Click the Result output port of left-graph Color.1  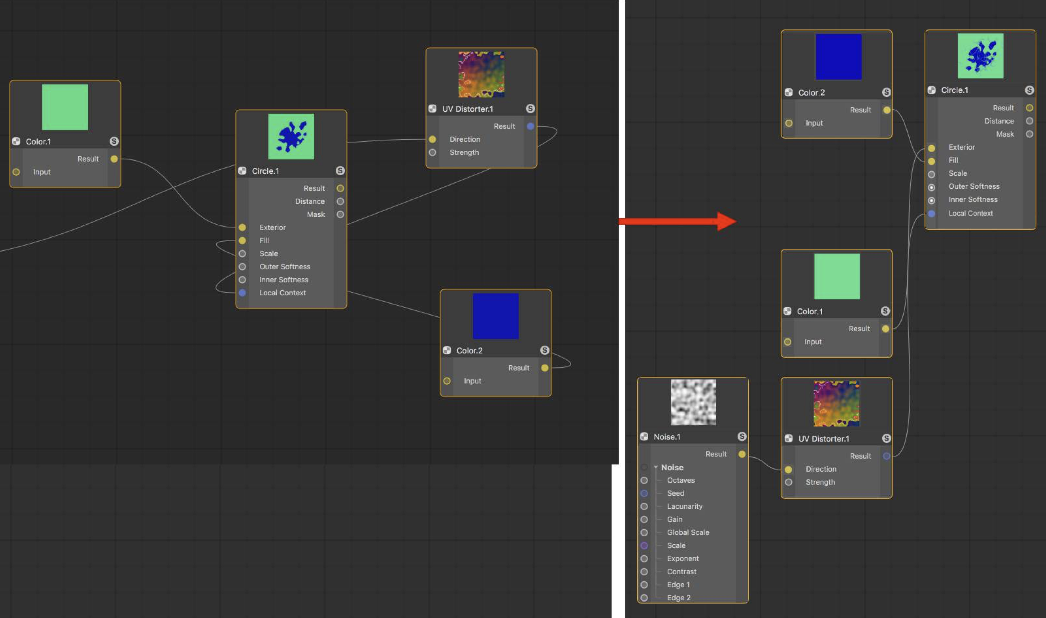click(114, 159)
